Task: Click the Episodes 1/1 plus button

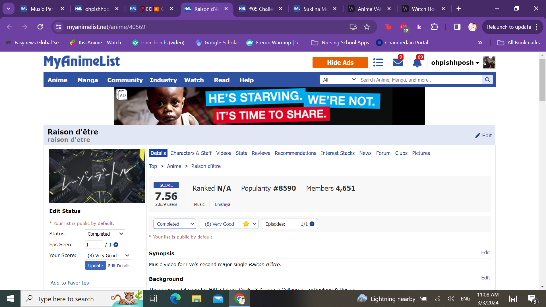Action: [312, 224]
